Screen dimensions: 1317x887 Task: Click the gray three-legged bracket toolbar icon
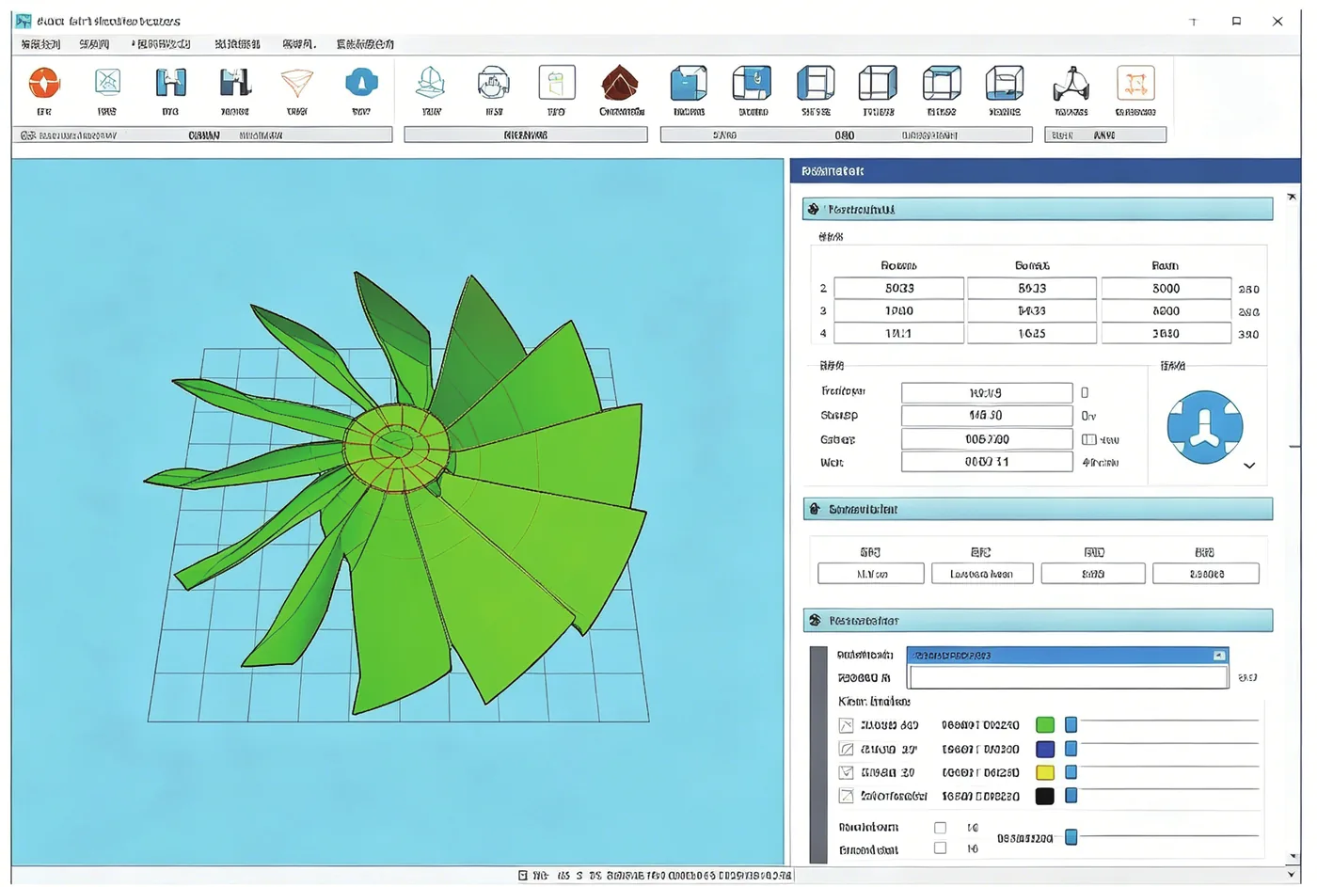pos(1071,84)
